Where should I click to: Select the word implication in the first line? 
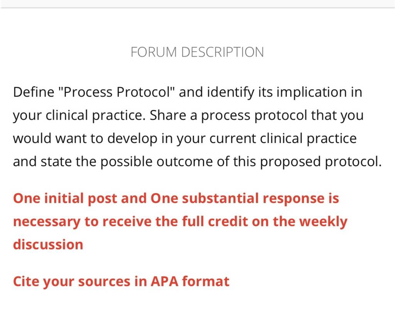[x=311, y=92]
